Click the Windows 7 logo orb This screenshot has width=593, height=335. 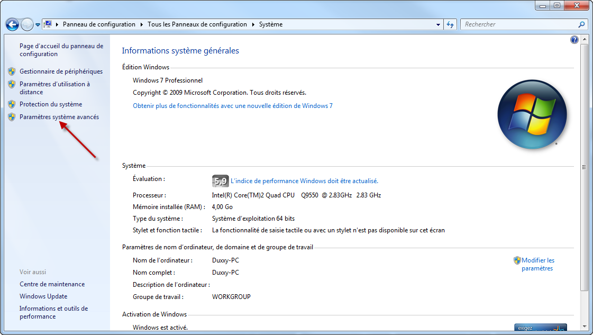point(532,114)
